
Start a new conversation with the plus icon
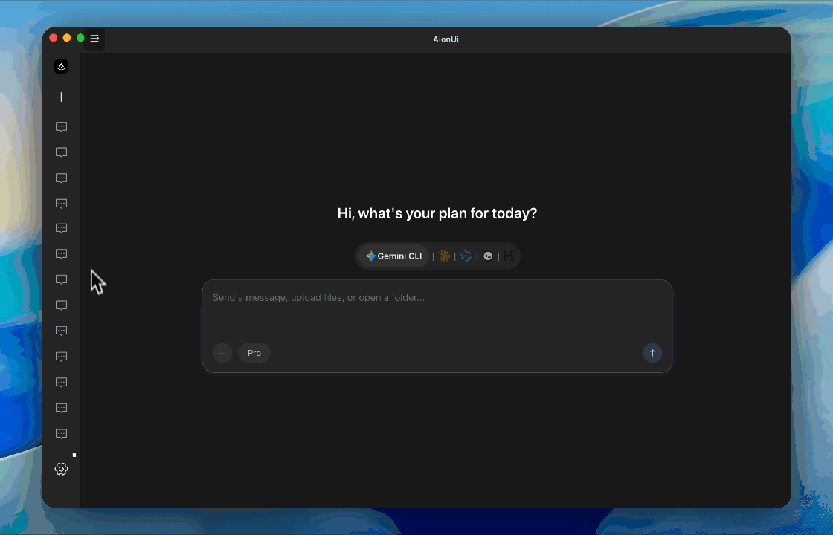point(61,97)
